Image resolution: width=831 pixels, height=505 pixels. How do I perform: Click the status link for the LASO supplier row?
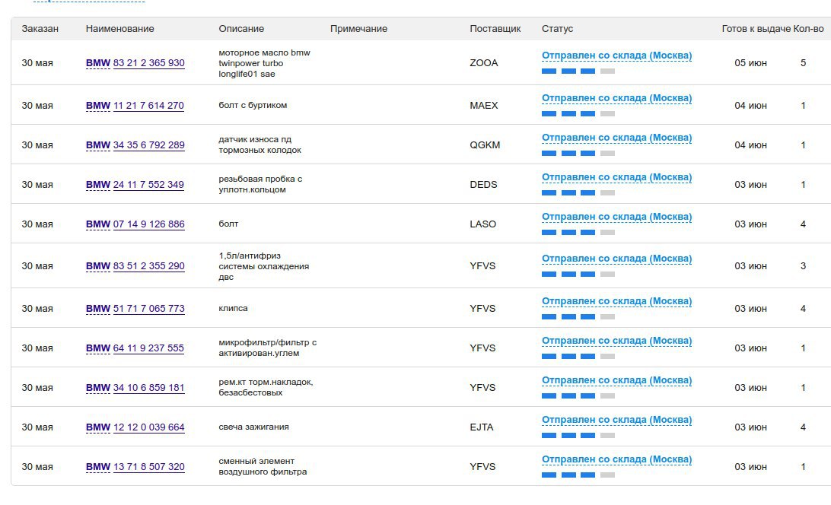[x=617, y=217]
